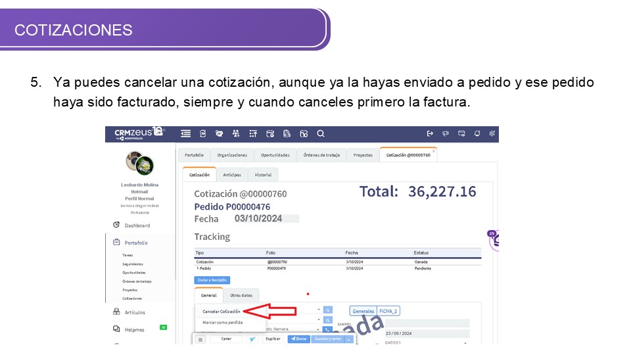Select the Cotización sub-tab
This screenshot has height=355, width=631.
[x=199, y=175]
